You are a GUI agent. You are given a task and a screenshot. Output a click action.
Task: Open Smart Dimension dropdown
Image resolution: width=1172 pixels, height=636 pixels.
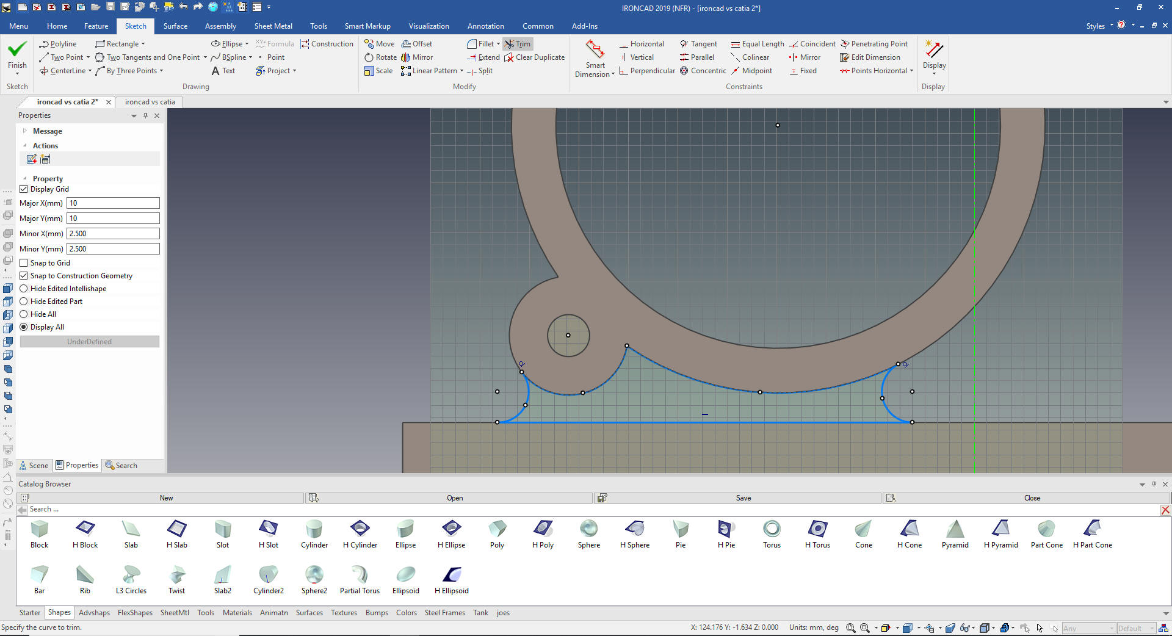point(613,74)
